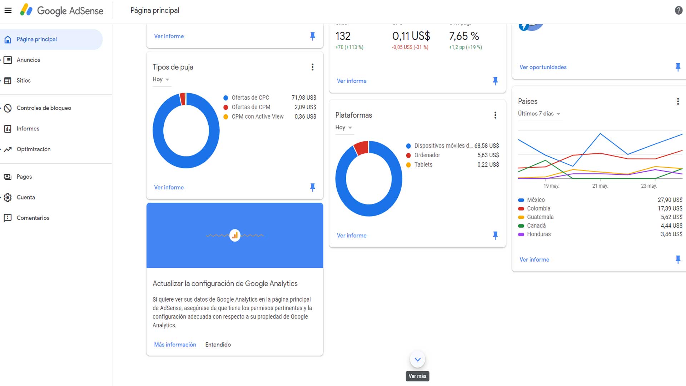
Task: Click the Informes chart icon
Action: pyautogui.click(x=8, y=129)
